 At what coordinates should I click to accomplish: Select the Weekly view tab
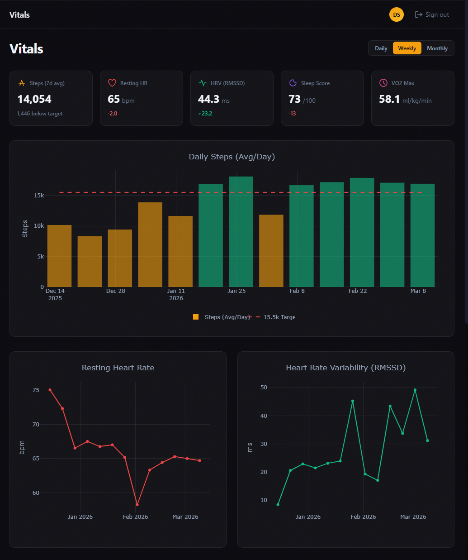tap(407, 48)
